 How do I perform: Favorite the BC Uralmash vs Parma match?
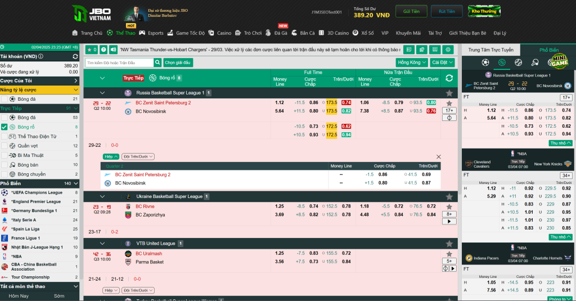click(449, 254)
